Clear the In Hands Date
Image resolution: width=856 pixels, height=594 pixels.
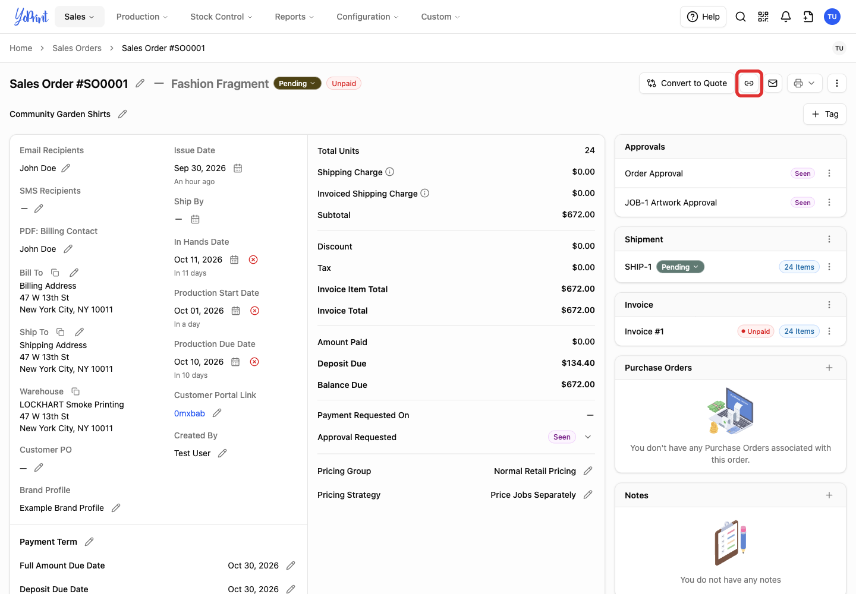click(x=253, y=260)
